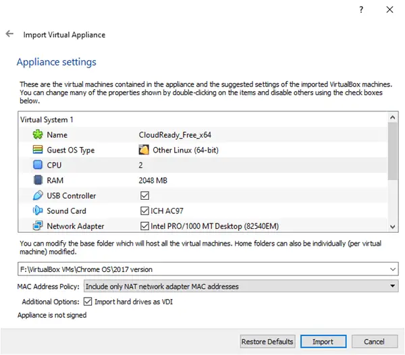
Task: Uncheck the USB Controller checkbox
Action: click(x=144, y=196)
